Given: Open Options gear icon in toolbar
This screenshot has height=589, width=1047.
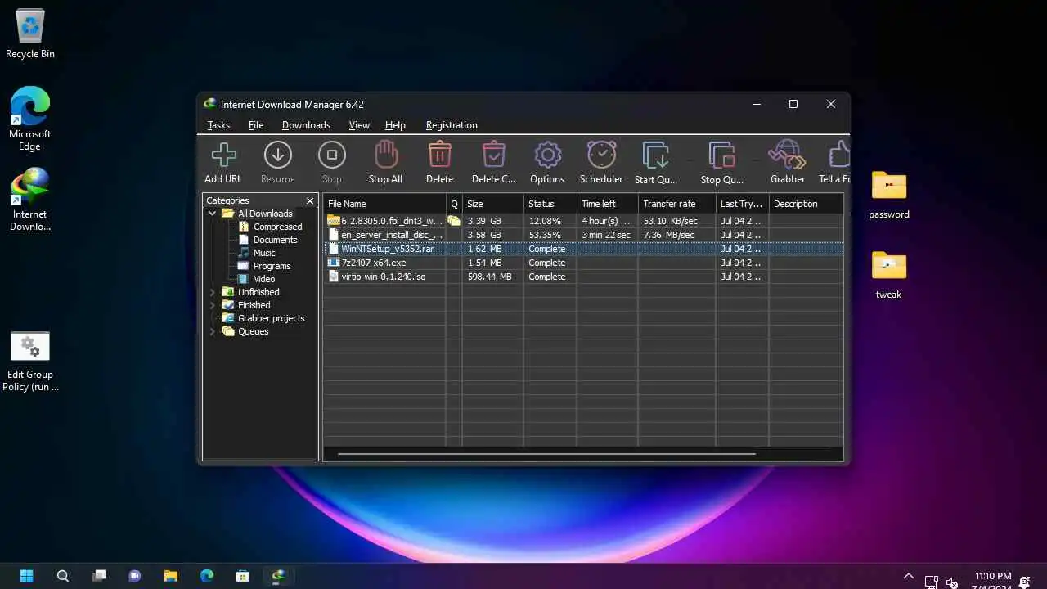Looking at the screenshot, I should [547, 155].
